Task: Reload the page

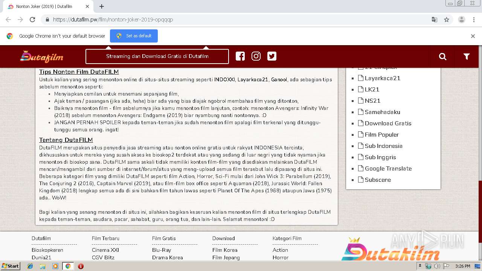Action: (x=32, y=20)
